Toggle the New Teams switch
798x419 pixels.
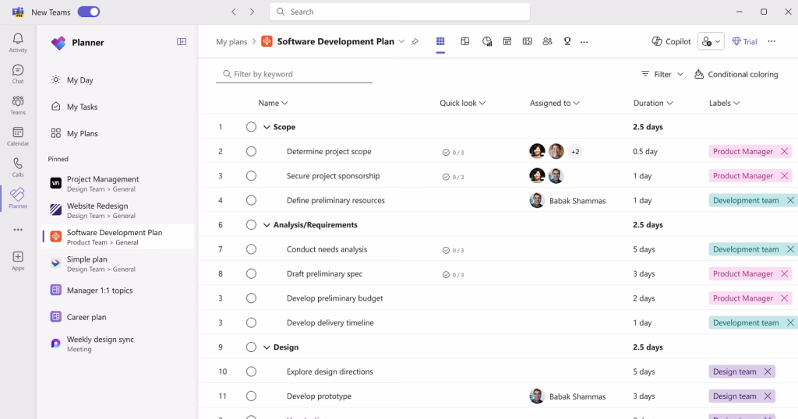pyautogui.click(x=89, y=12)
